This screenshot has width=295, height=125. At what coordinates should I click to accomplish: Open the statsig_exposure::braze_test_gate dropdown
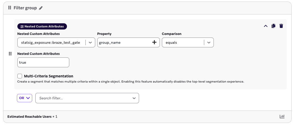click(90, 42)
